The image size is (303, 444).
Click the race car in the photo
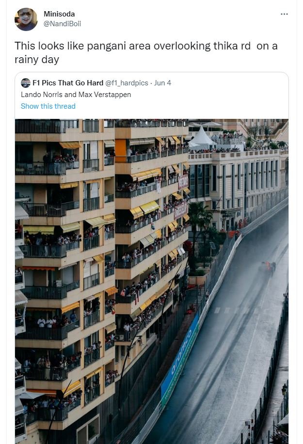[x=267, y=266]
